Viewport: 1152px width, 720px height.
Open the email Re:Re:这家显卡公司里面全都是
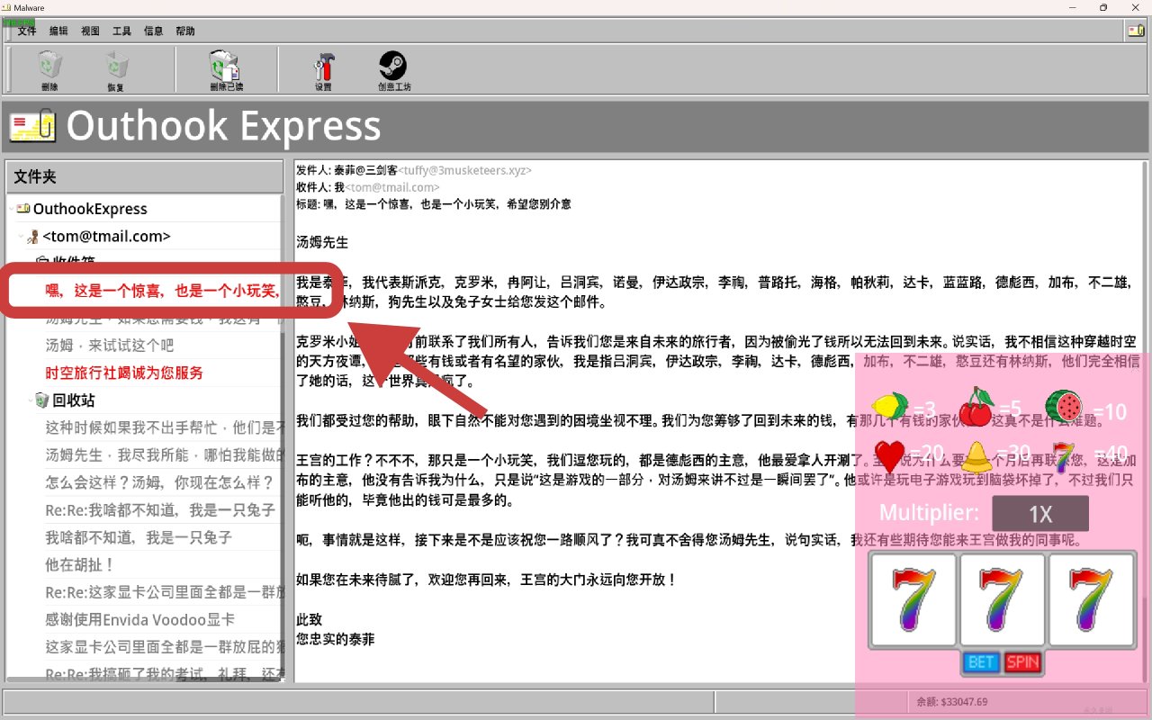click(x=166, y=592)
